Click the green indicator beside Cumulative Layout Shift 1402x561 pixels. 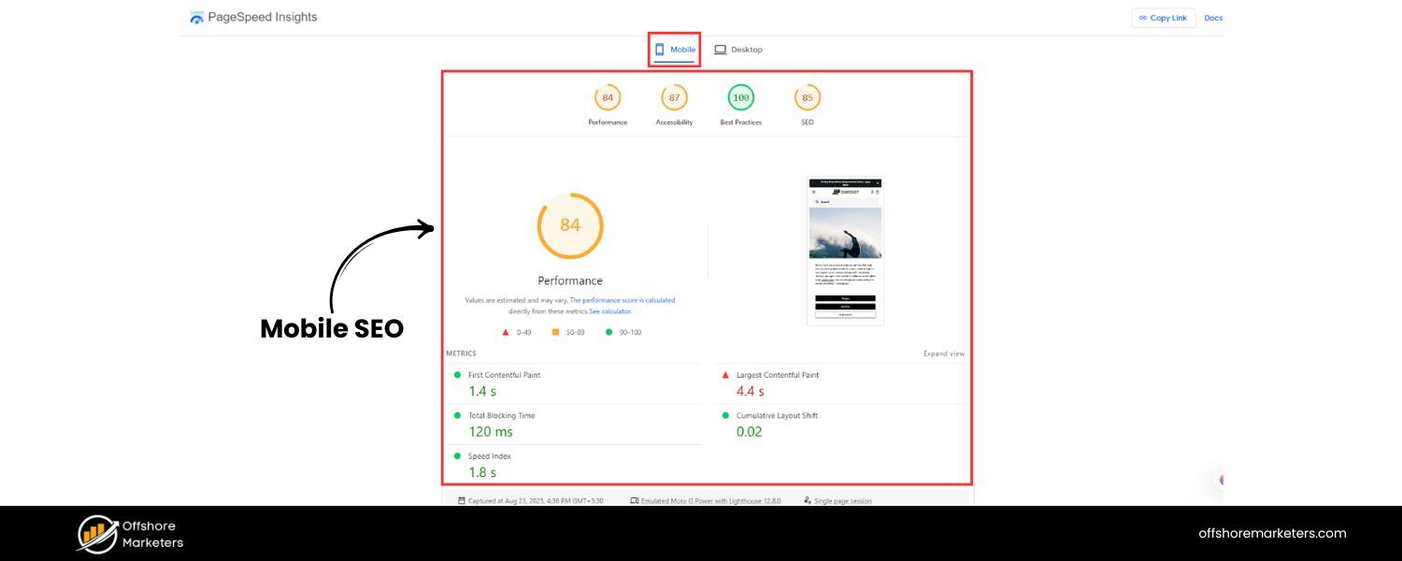(724, 415)
